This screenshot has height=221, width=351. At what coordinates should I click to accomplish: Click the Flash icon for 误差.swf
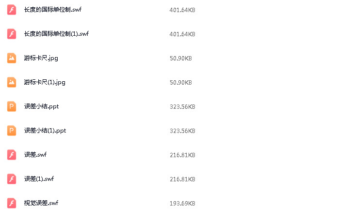pyautogui.click(x=12, y=155)
